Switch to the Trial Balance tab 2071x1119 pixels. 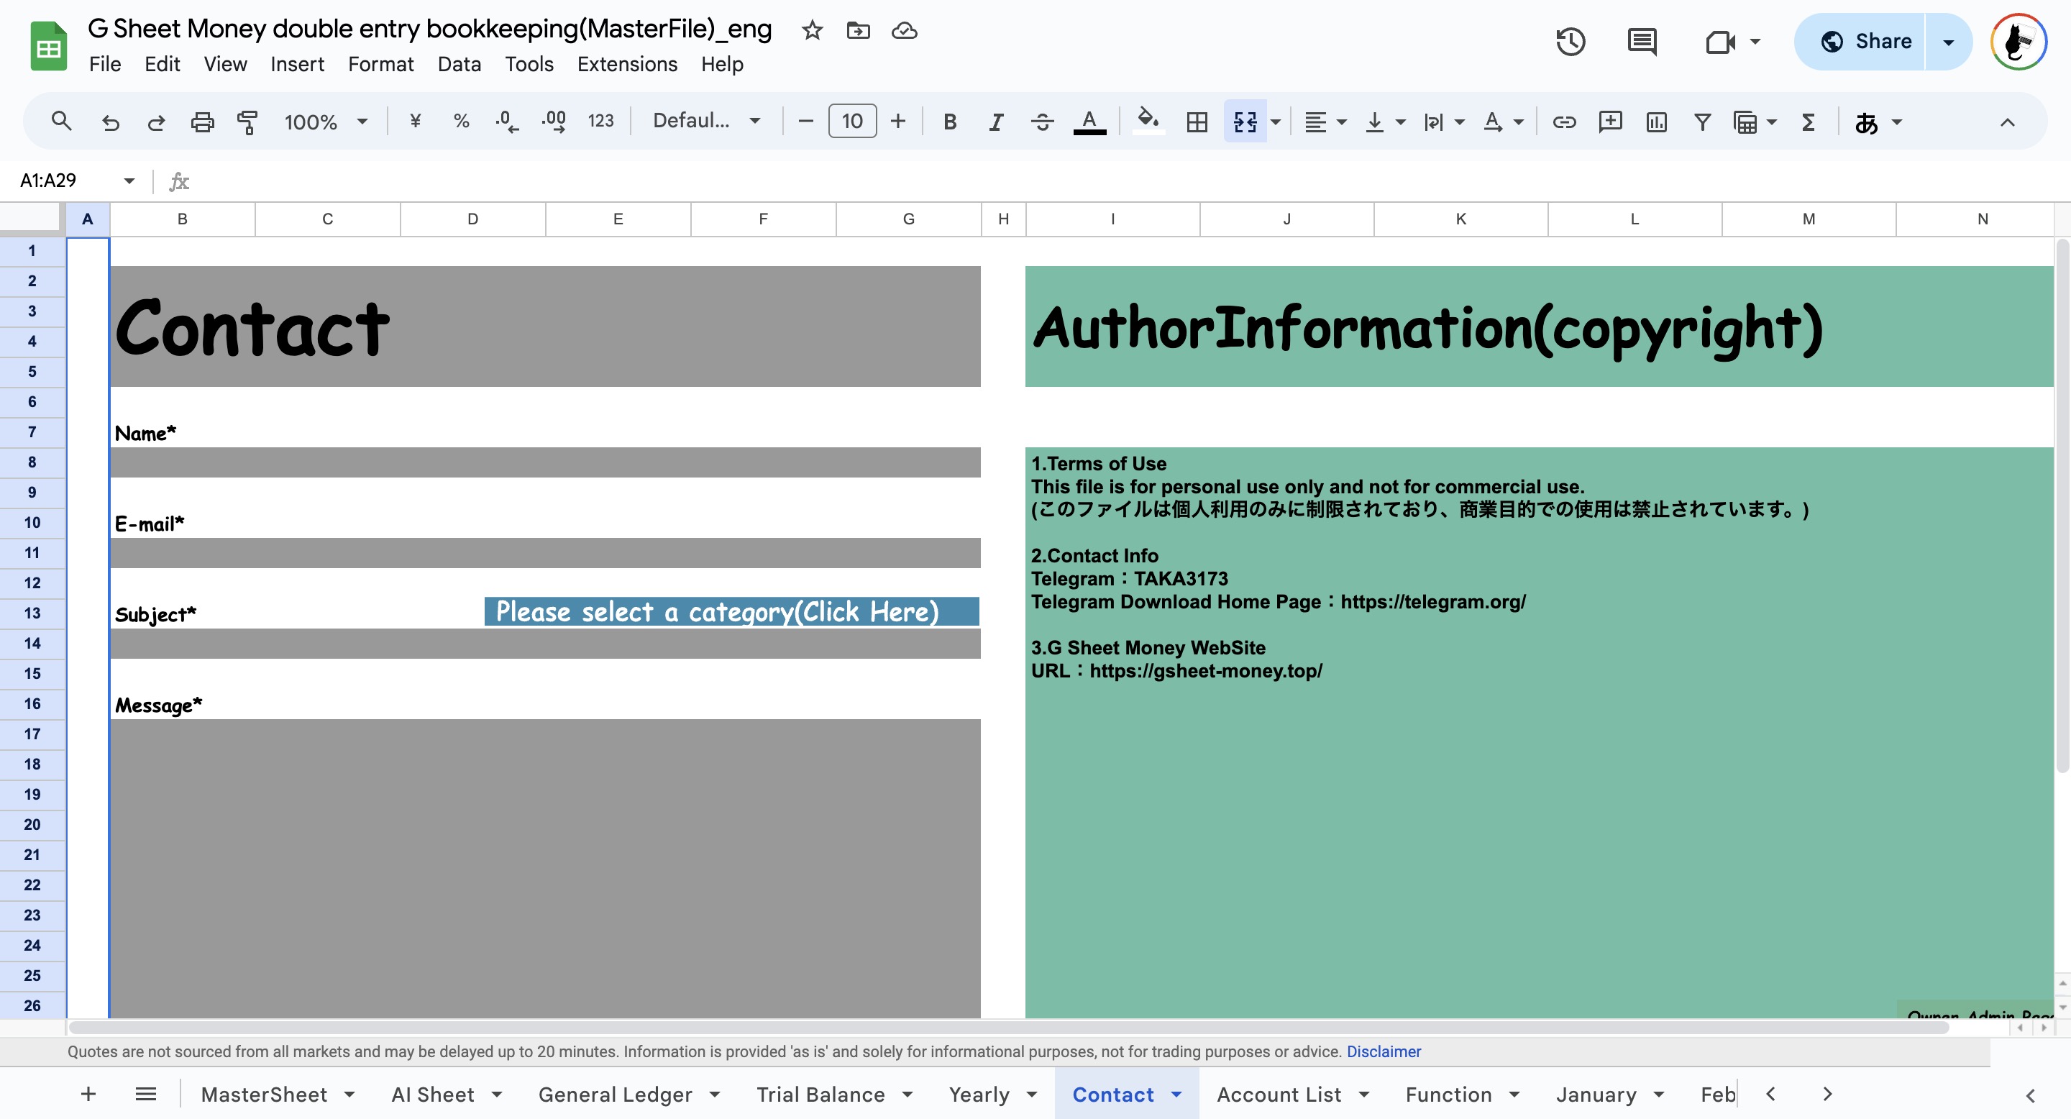820,1094
